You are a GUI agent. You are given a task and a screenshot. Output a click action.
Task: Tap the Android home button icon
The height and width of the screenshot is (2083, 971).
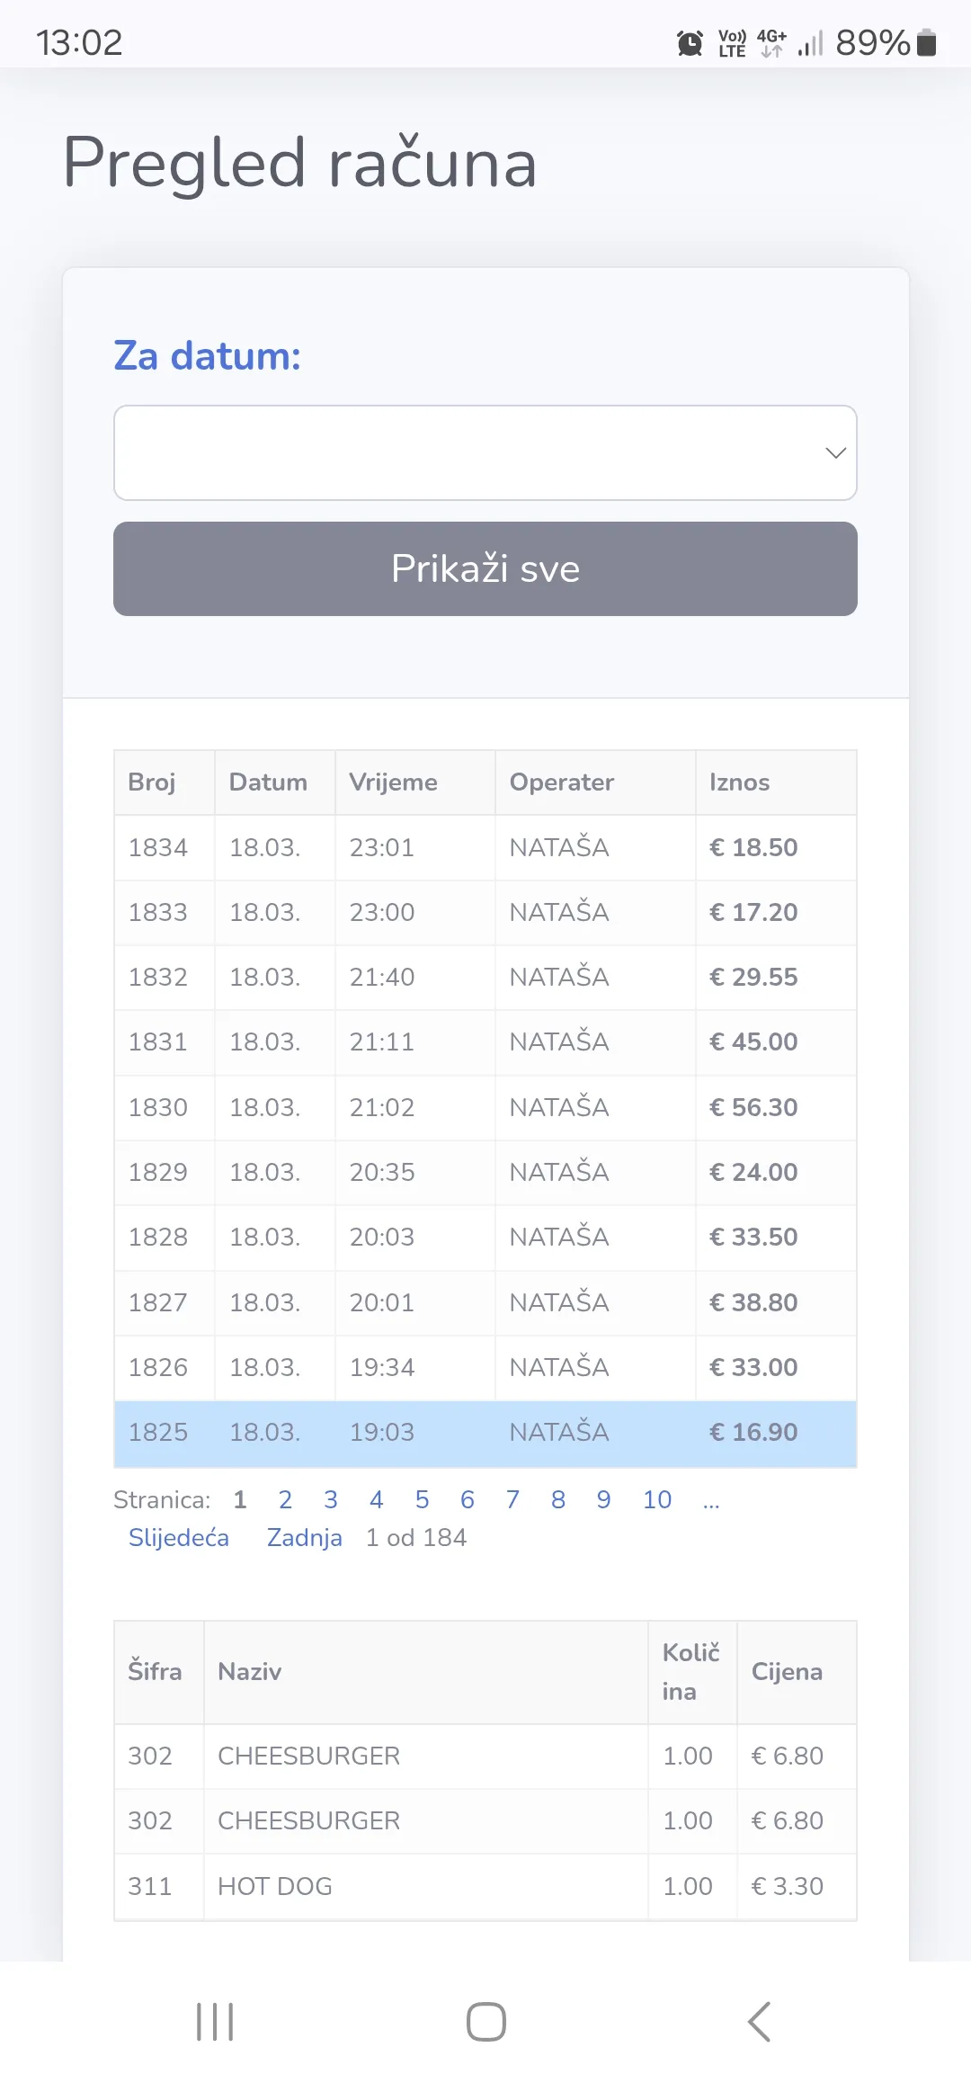point(485,2022)
